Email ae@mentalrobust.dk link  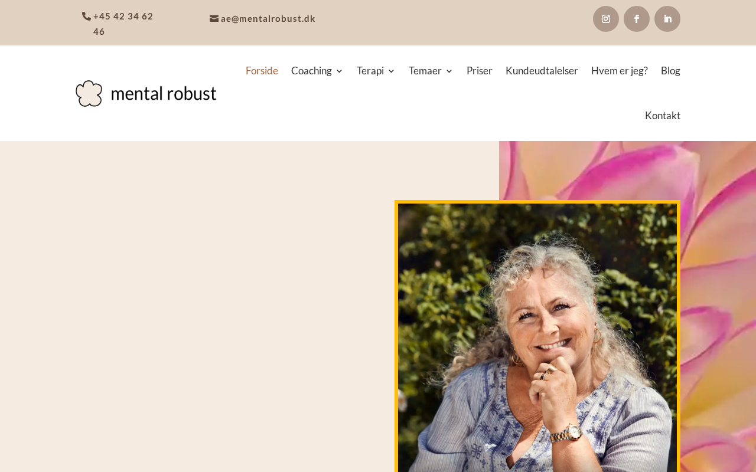click(268, 19)
